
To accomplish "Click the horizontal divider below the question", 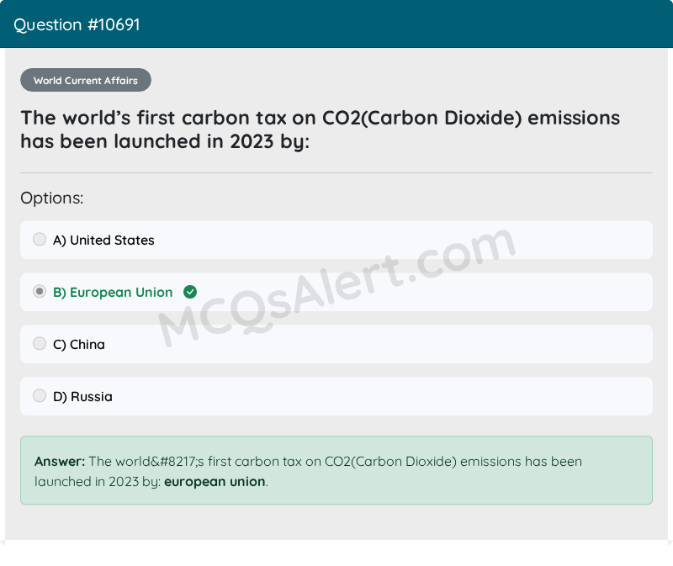I will (336, 173).
